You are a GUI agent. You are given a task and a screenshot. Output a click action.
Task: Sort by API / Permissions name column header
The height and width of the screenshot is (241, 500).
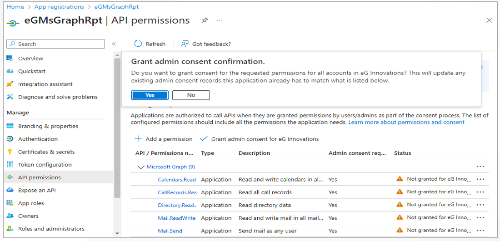point(165,153)
